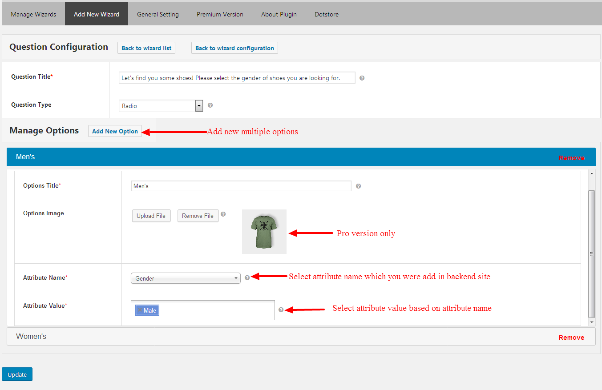602x390 pixels.
Task: Remove the Male attribute value tag
Action: (x=140, y=310)
